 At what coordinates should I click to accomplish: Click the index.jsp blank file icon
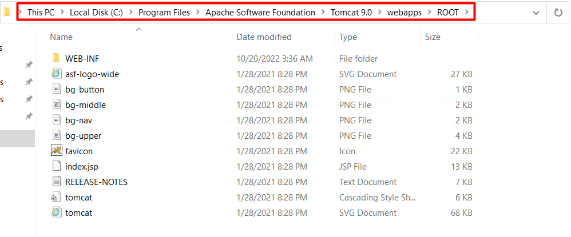click(x=56, y=167)
